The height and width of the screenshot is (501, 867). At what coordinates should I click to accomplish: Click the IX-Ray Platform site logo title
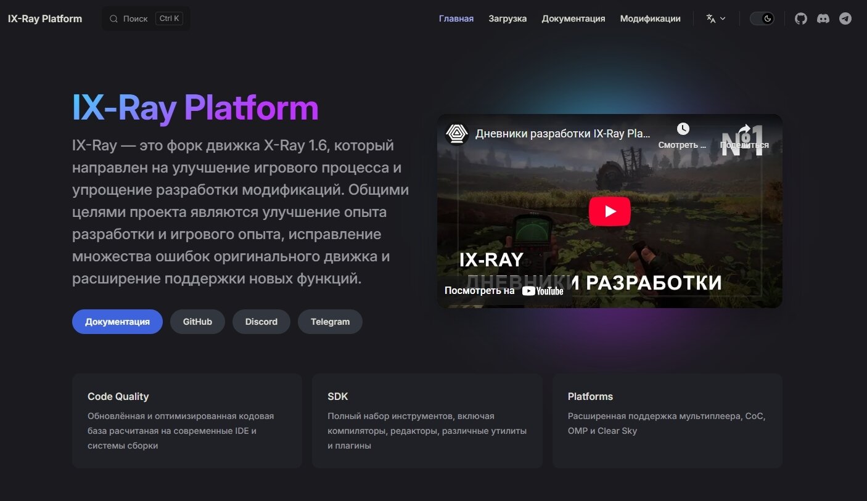tap(45, 18)
